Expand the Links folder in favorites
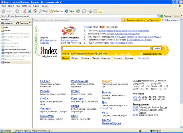 [x=6, y=27]
